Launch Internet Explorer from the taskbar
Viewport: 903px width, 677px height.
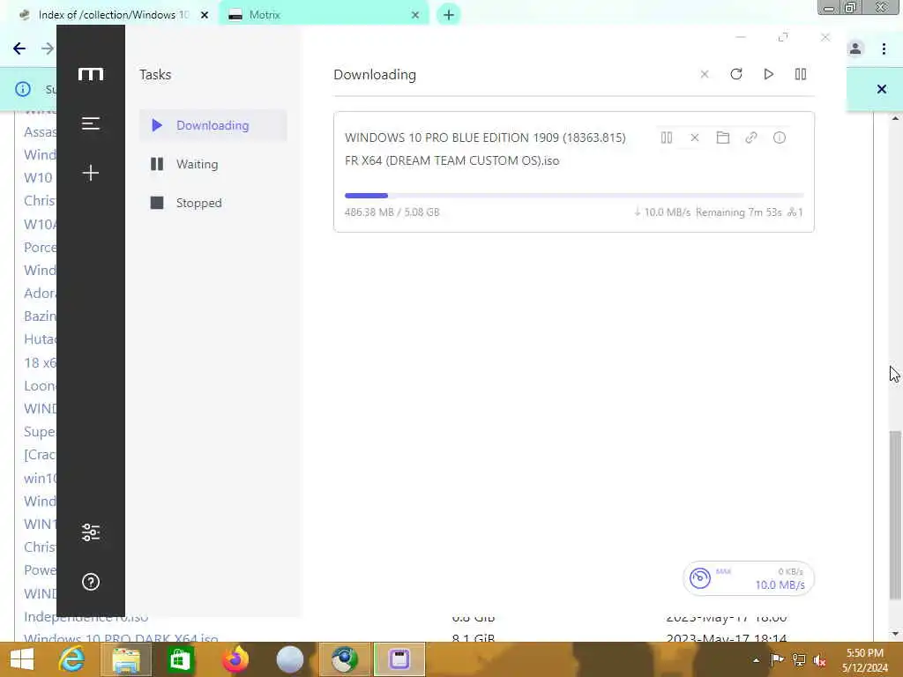point(71,659)
